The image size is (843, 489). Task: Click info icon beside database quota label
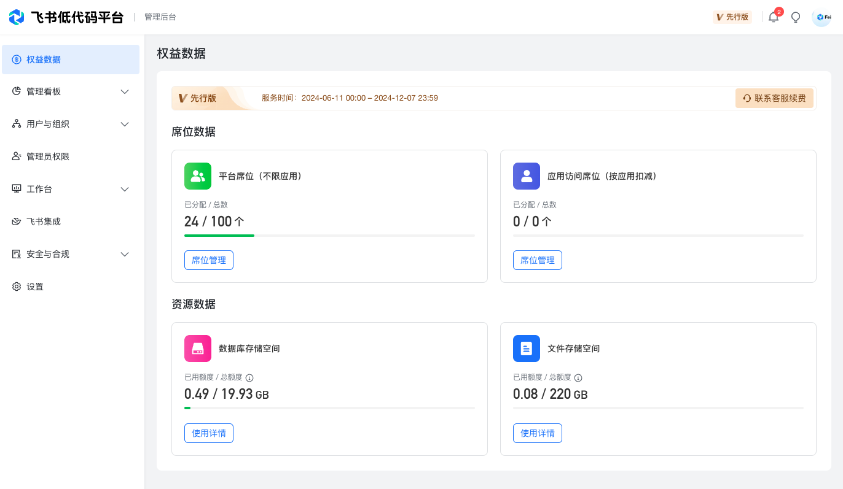pos(249,378)
